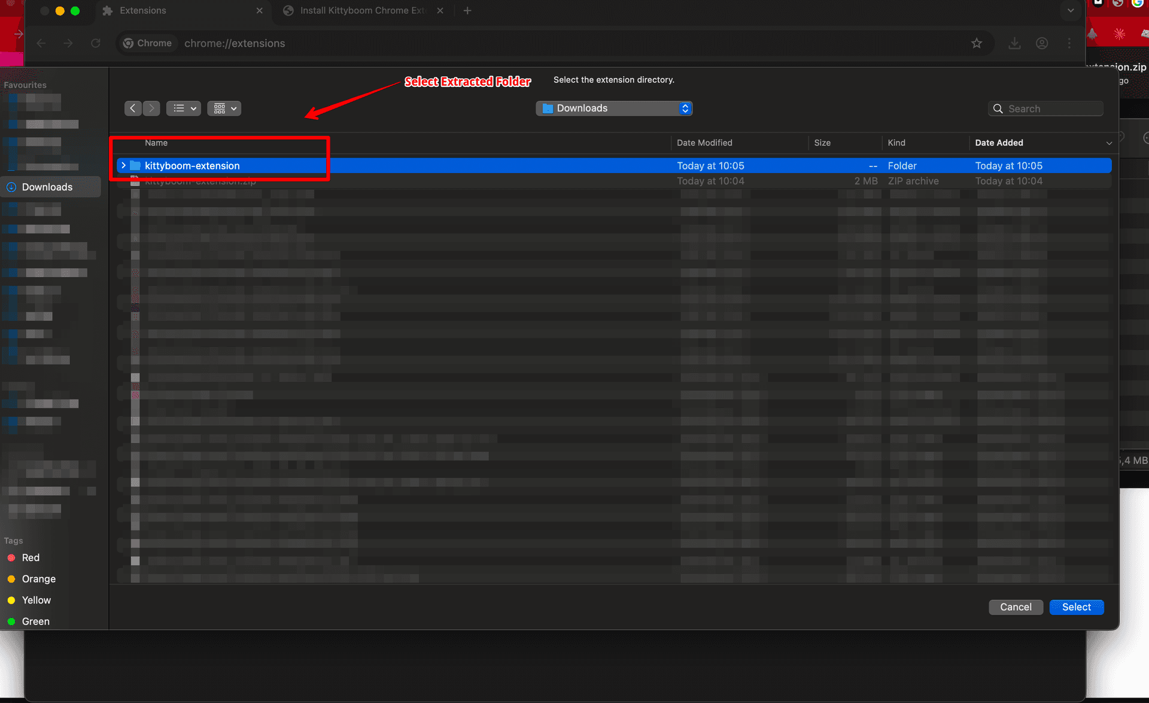Select Downloads in the Favourites sidebar

click(x=47, y=186)
